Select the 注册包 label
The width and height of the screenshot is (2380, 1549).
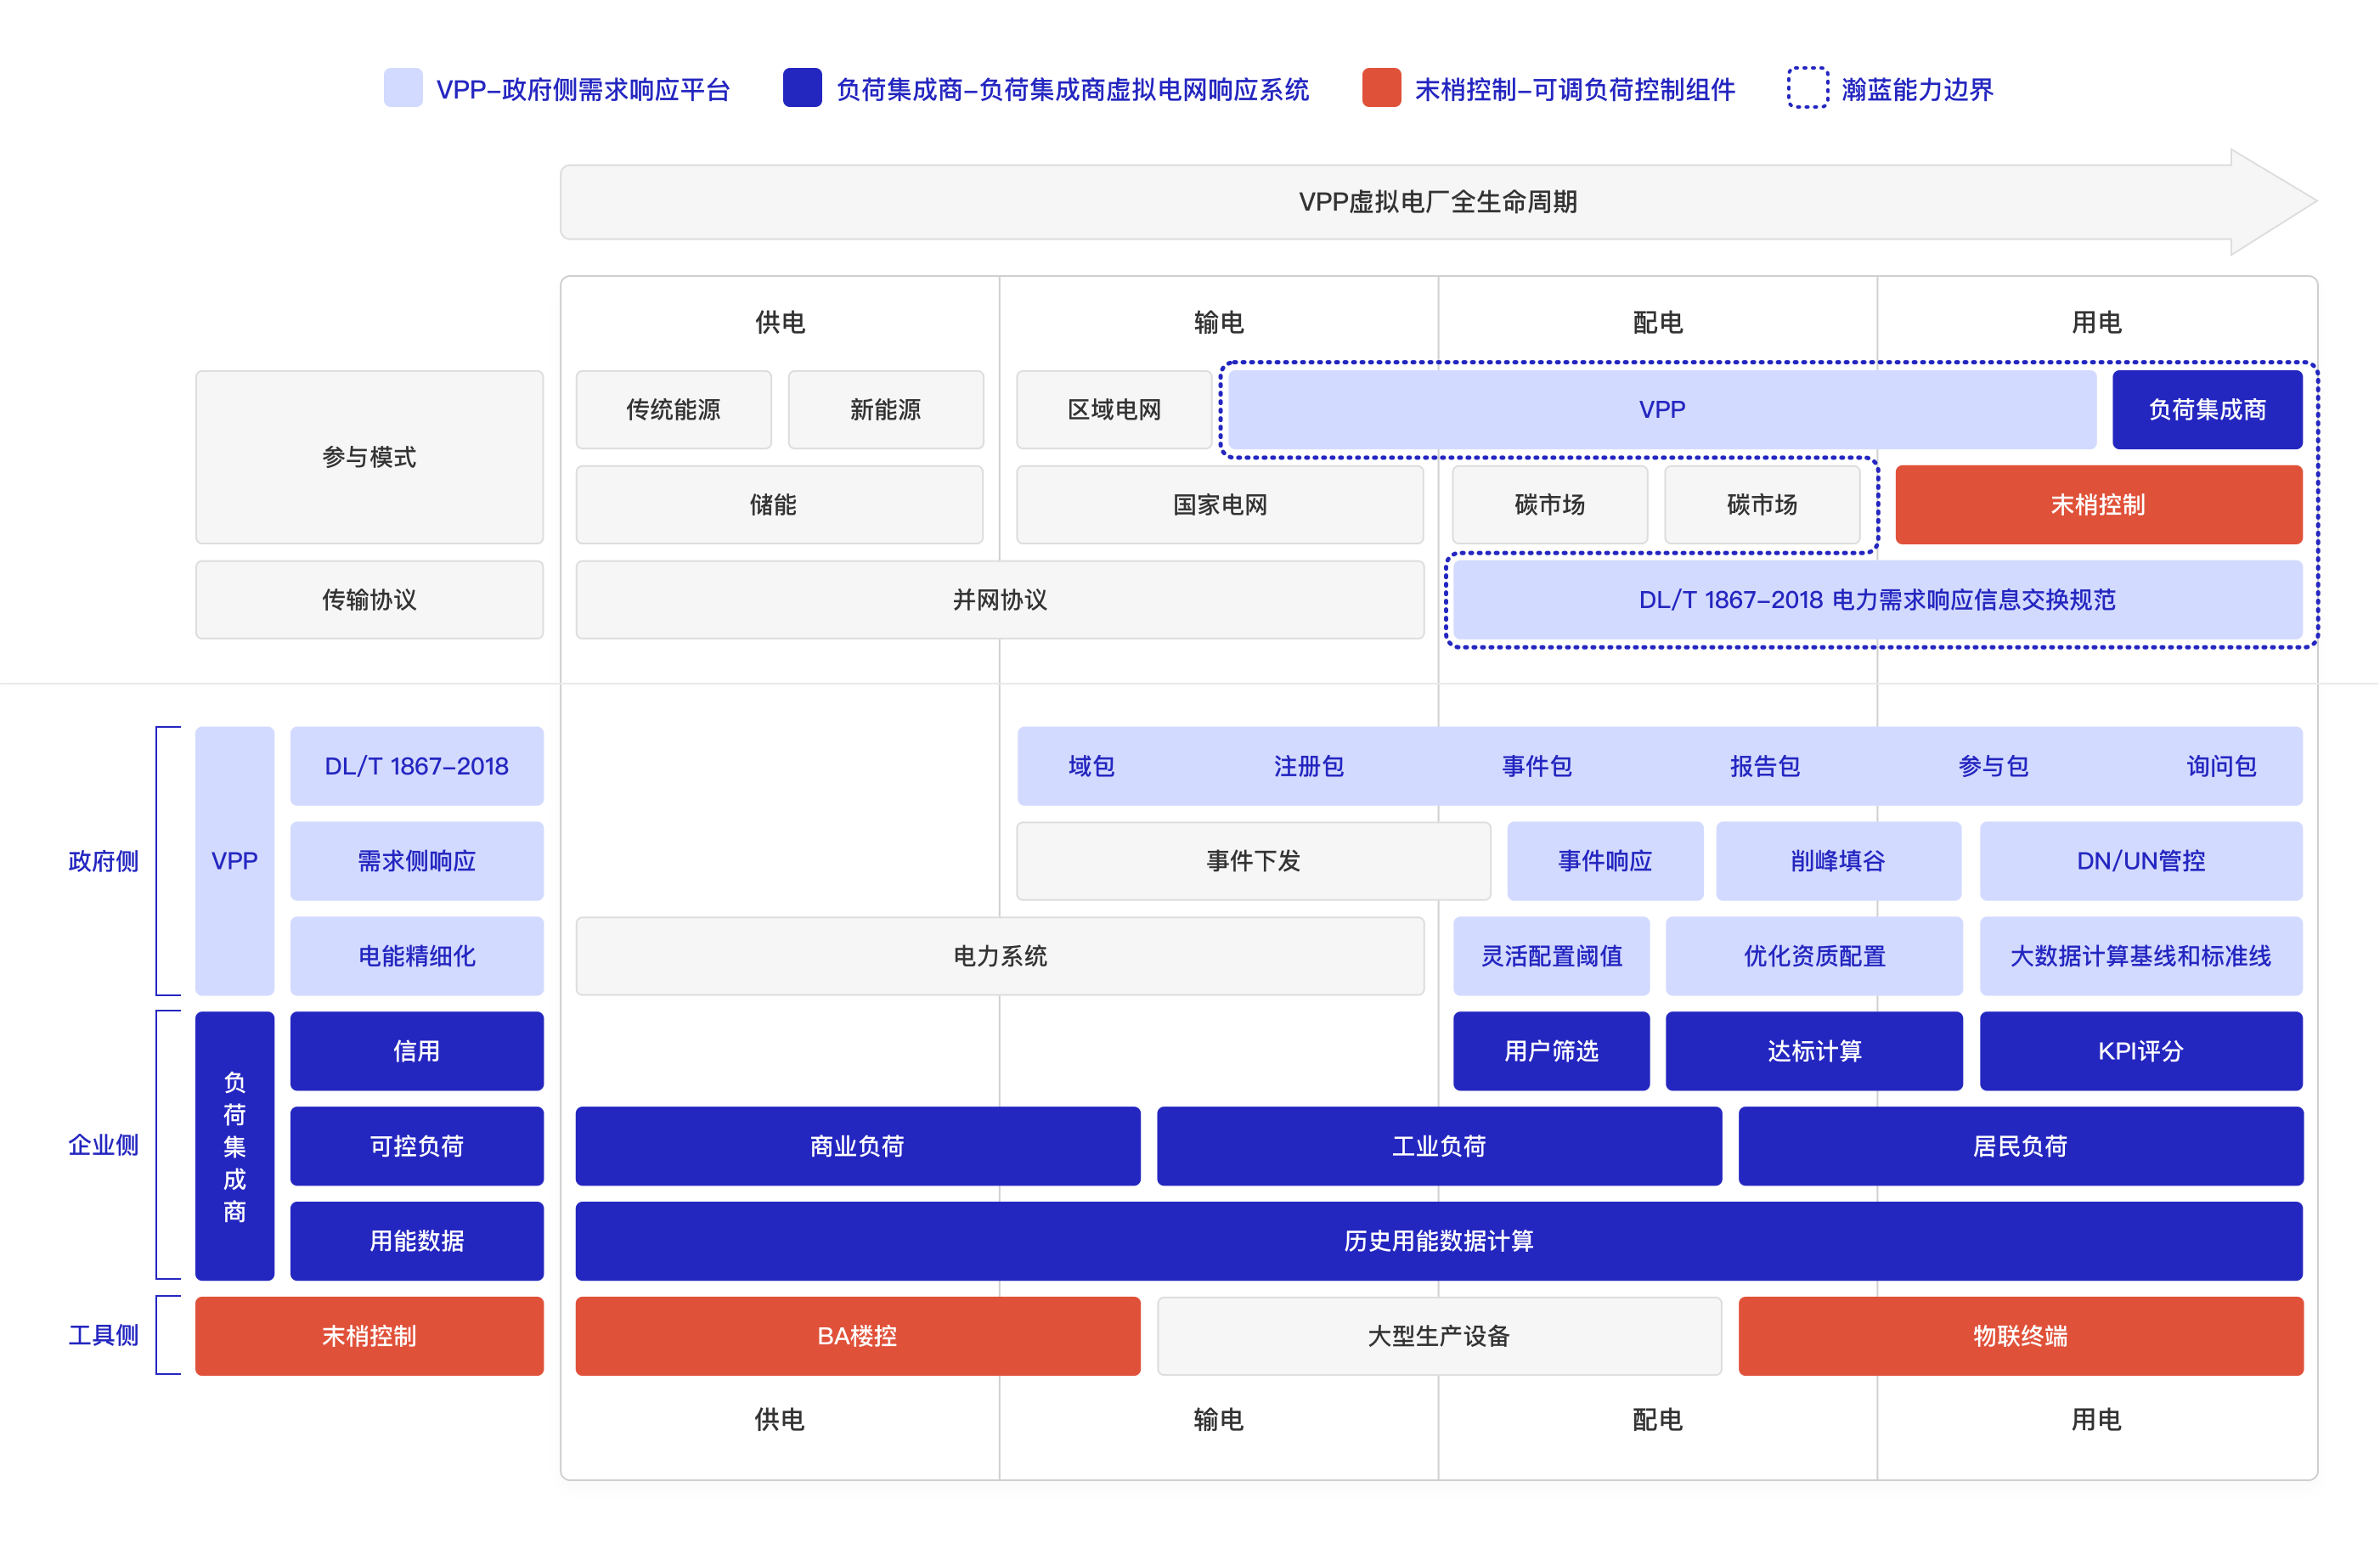(1308, 766)
